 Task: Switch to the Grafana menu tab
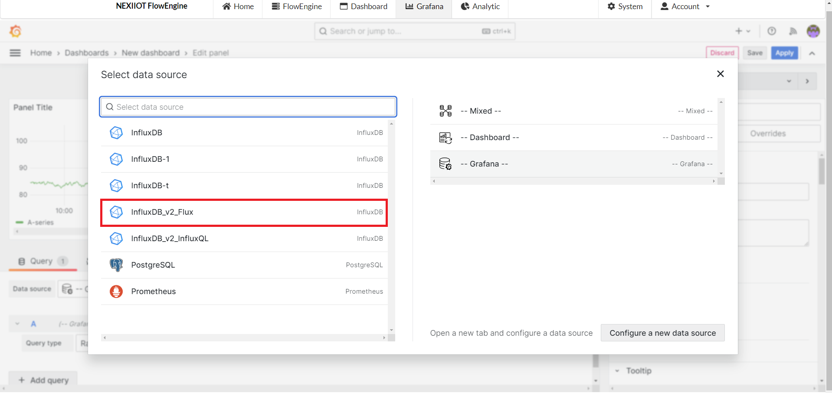pos(424,7)
